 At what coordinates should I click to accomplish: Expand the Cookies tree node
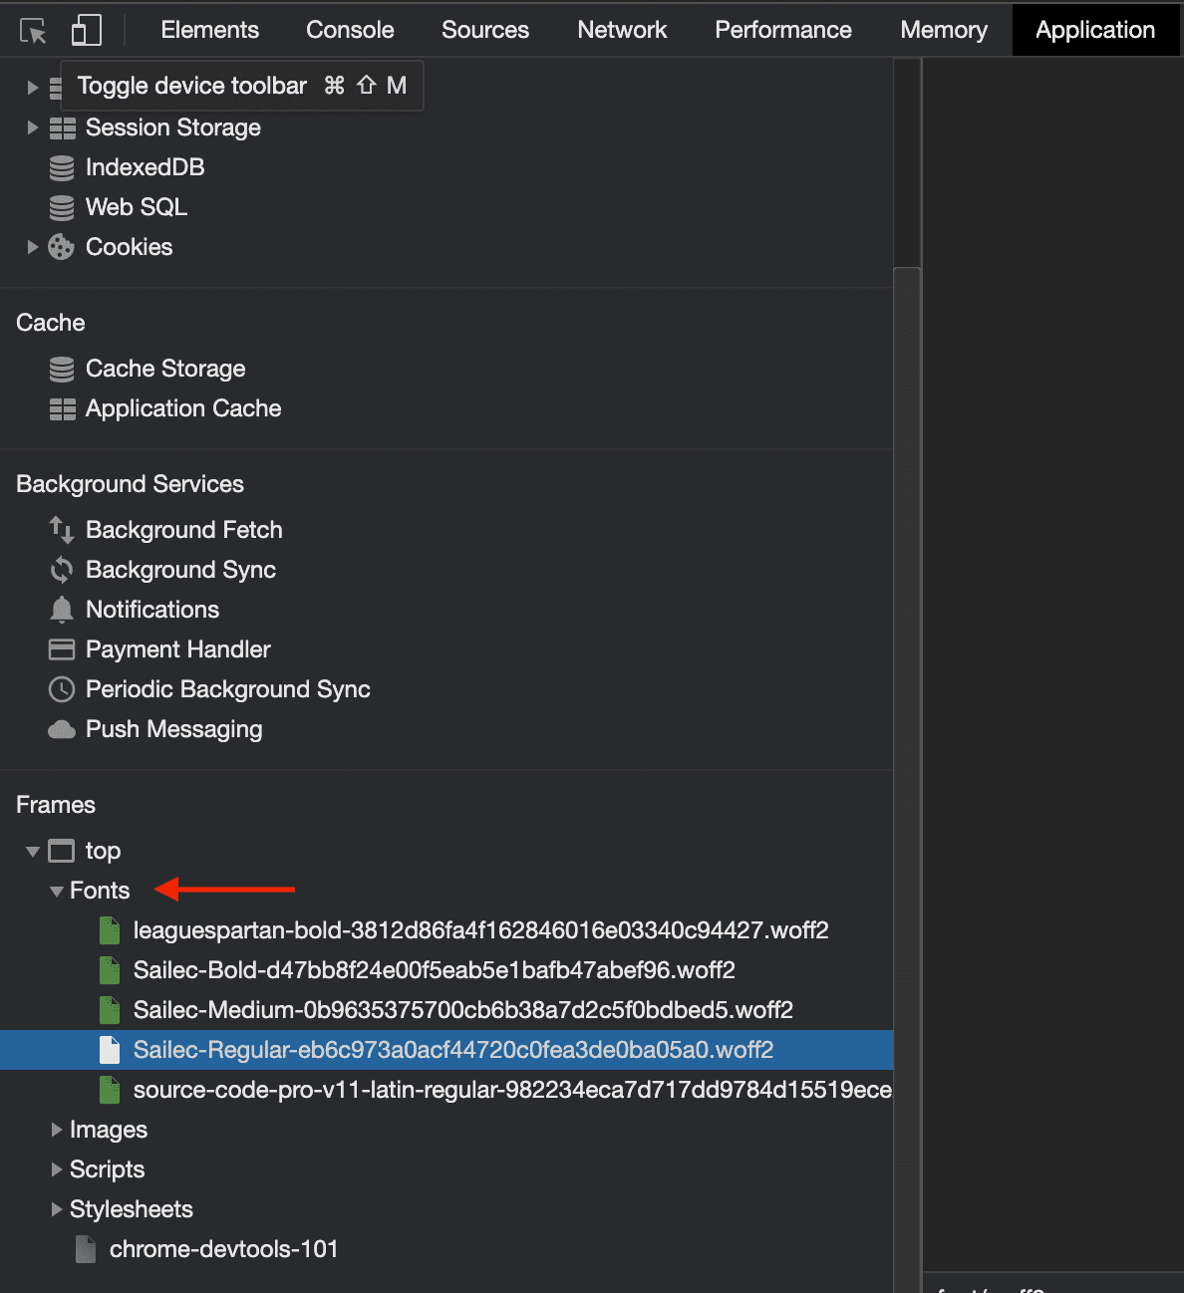pos(33,247)
